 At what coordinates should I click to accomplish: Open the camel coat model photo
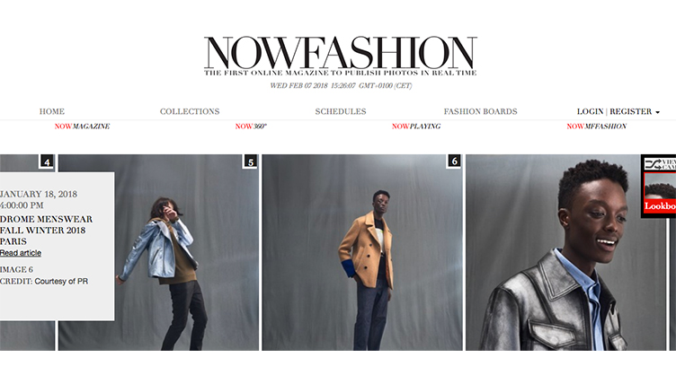tap(362, 252)
